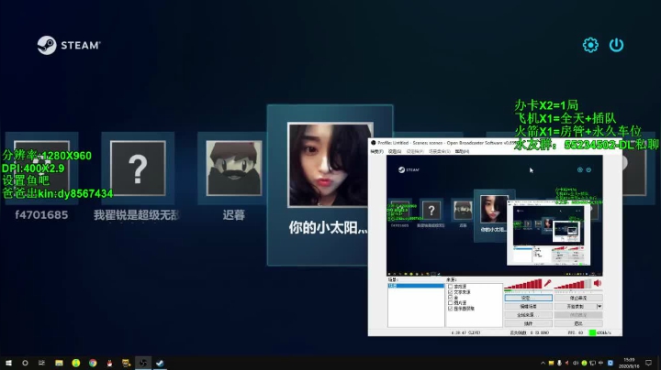Open the green round app on taskbar
This screenshot has width=661, height=370.
(76, 363)
